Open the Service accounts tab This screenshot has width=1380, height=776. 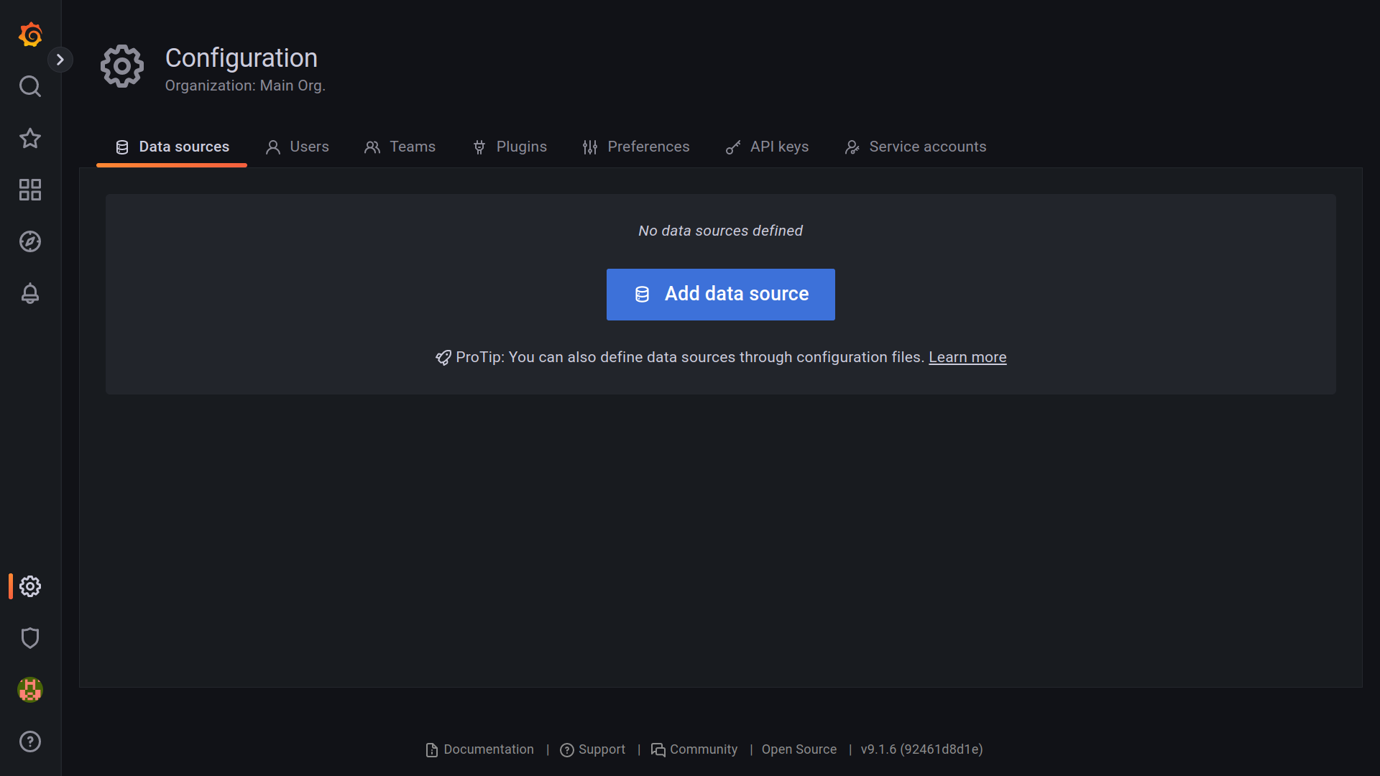[916, 147]
